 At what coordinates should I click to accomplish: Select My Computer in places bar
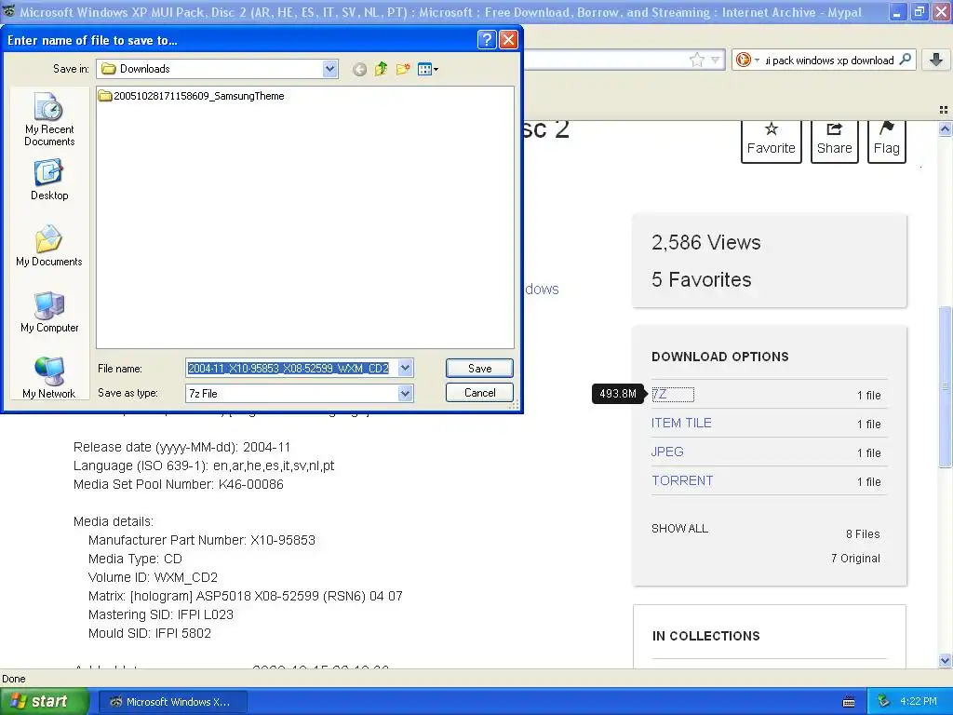pos(49,312)
